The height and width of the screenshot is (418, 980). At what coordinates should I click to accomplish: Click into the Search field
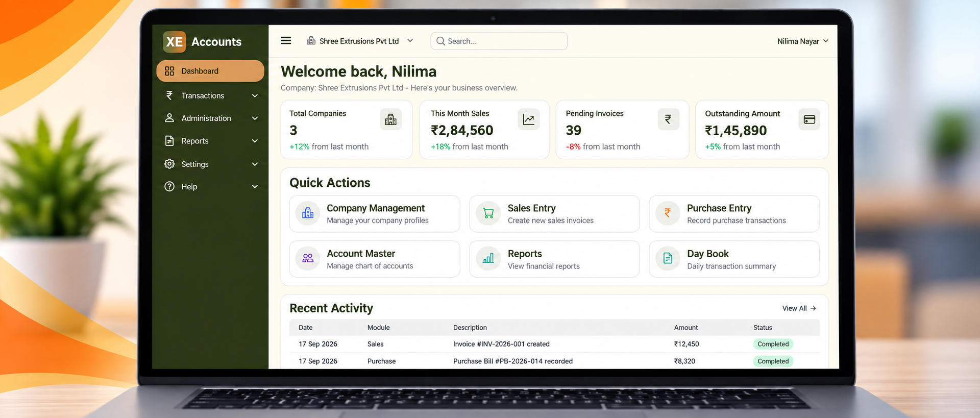pos(499,41)
